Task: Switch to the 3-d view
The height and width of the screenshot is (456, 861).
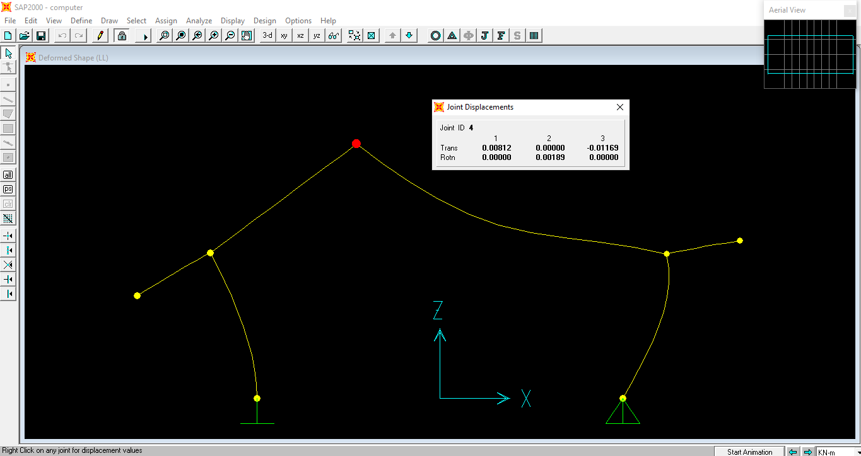Action: pyautogui.click(x=266, y=35)
